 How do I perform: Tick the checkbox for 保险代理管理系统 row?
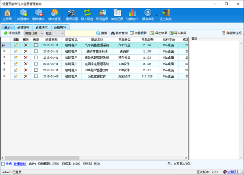pyautogui.click(x=36, y=58)
